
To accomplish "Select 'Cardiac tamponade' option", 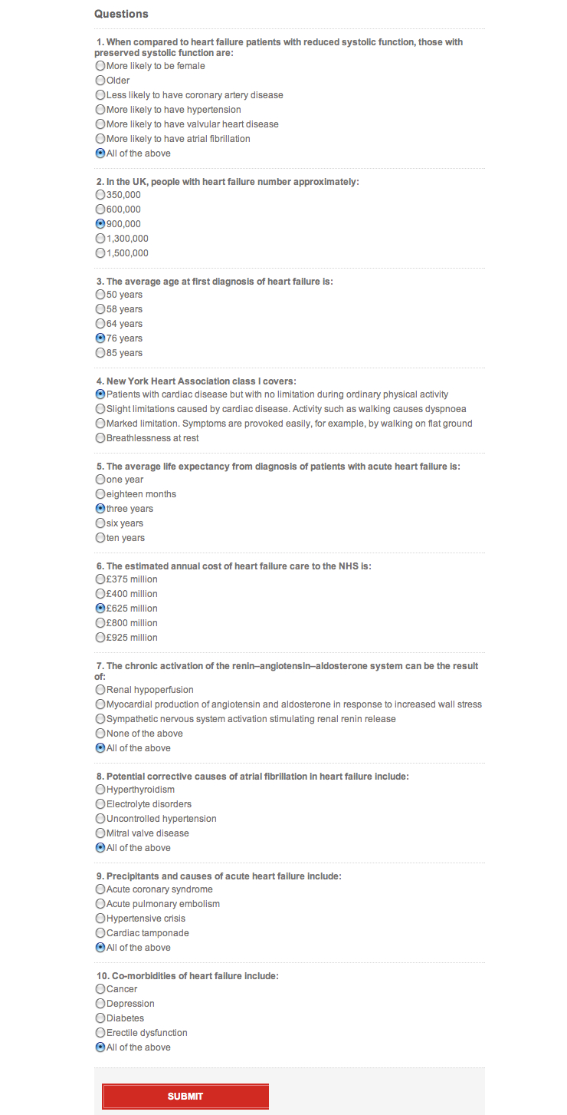I will [100, 933].
